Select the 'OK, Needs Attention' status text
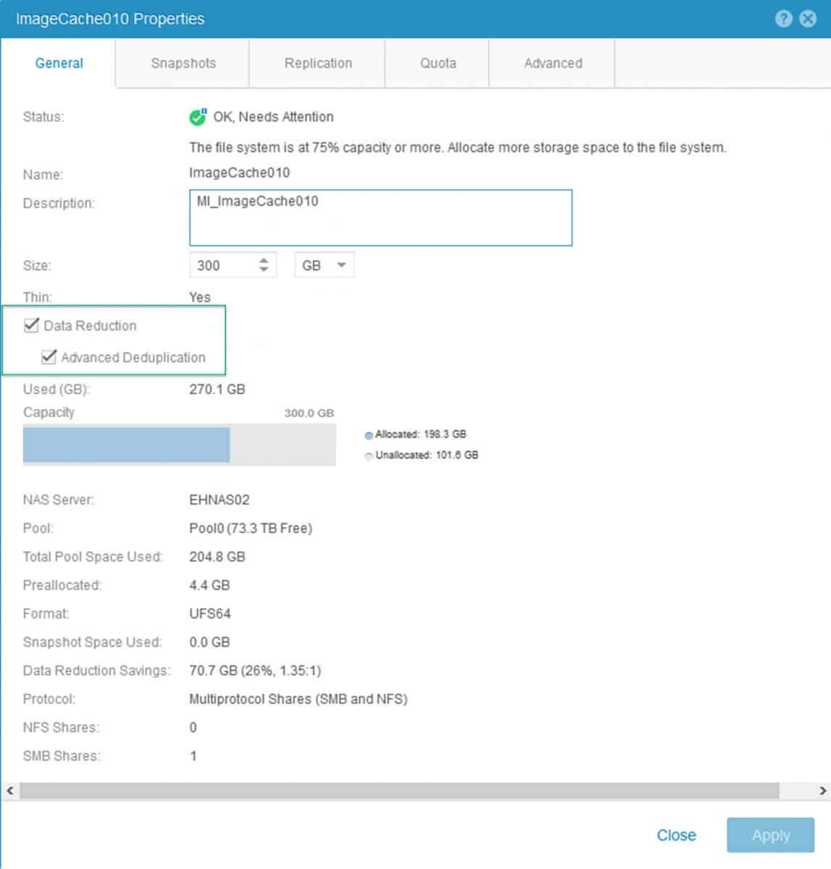This screenshot has height=869, width=831. [x=273, y=117]
